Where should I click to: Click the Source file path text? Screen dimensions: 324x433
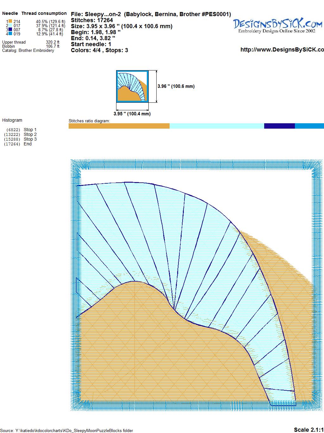(x=66, y=430)
